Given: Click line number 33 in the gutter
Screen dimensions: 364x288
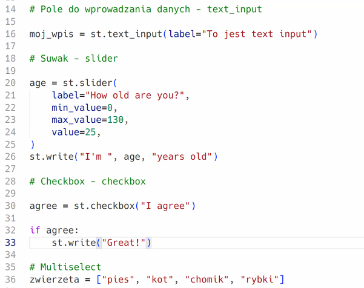Looking at the screenshot, I should click(x=10, y=243).
